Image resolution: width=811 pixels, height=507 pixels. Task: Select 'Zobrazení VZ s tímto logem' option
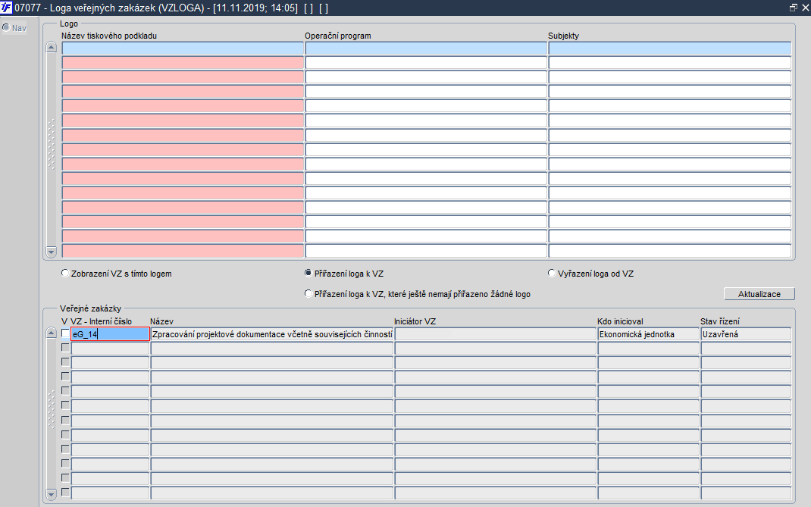[x=65, y=273]
